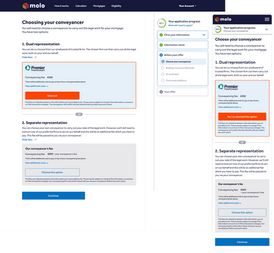Collapse Hide fees under Separate representation
Screen dimensions: 274x253
pyautogui.click(x=30, y=140)
